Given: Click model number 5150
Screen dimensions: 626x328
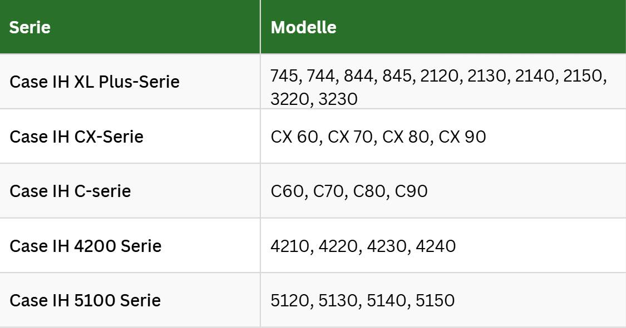Looking at the screenshot, I should [433, 300].
